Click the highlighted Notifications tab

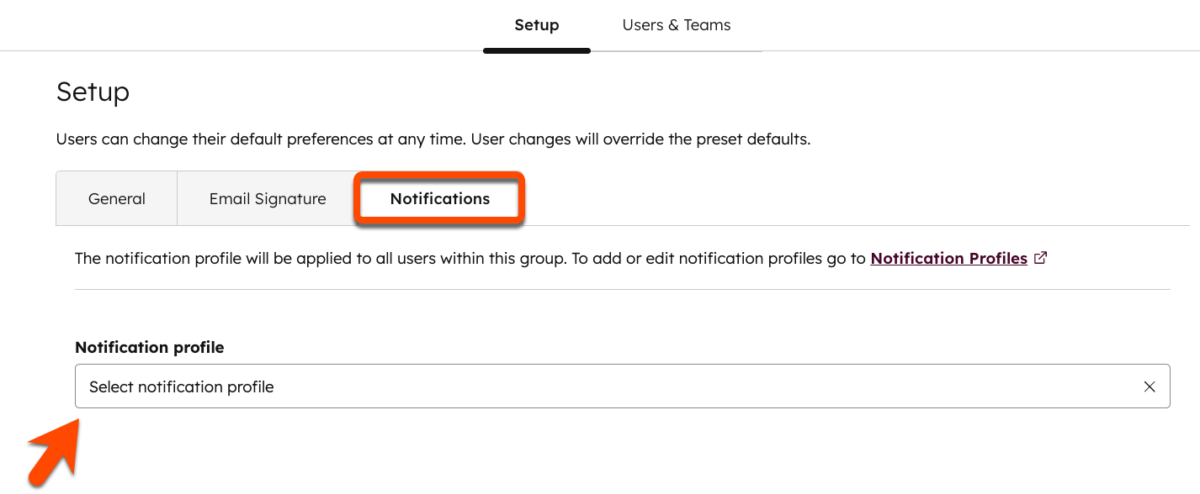coord(439,198)
